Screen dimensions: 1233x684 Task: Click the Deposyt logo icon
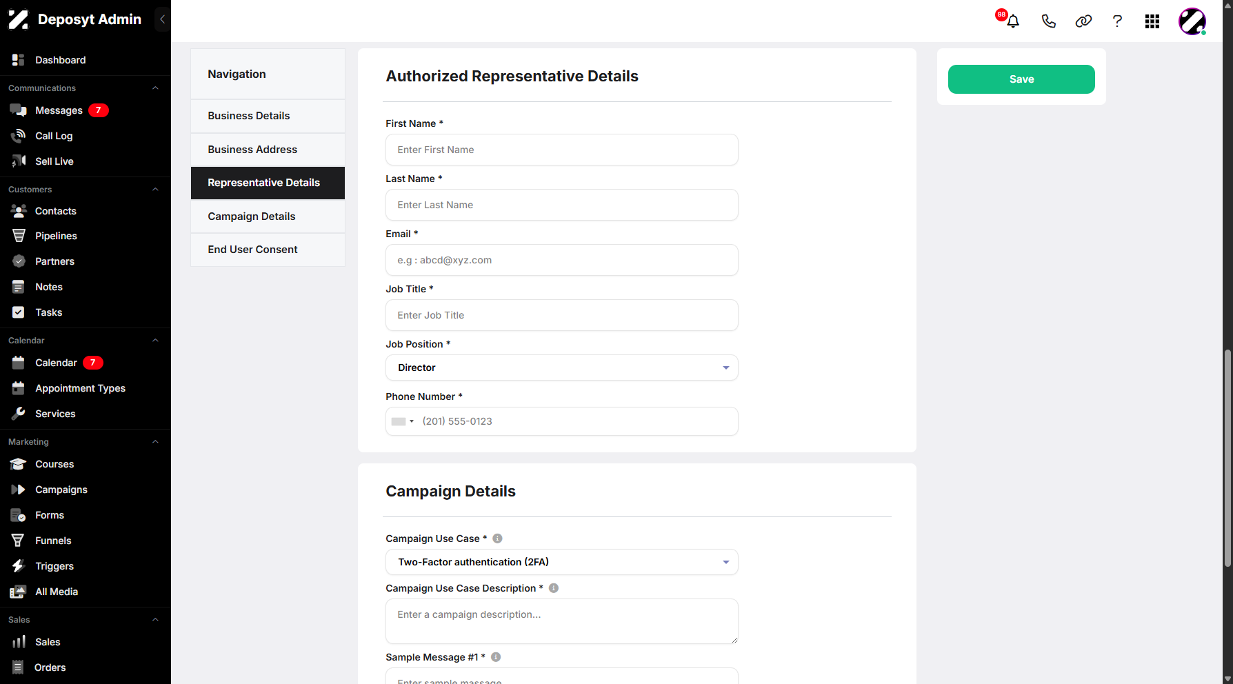click(18, 19)
